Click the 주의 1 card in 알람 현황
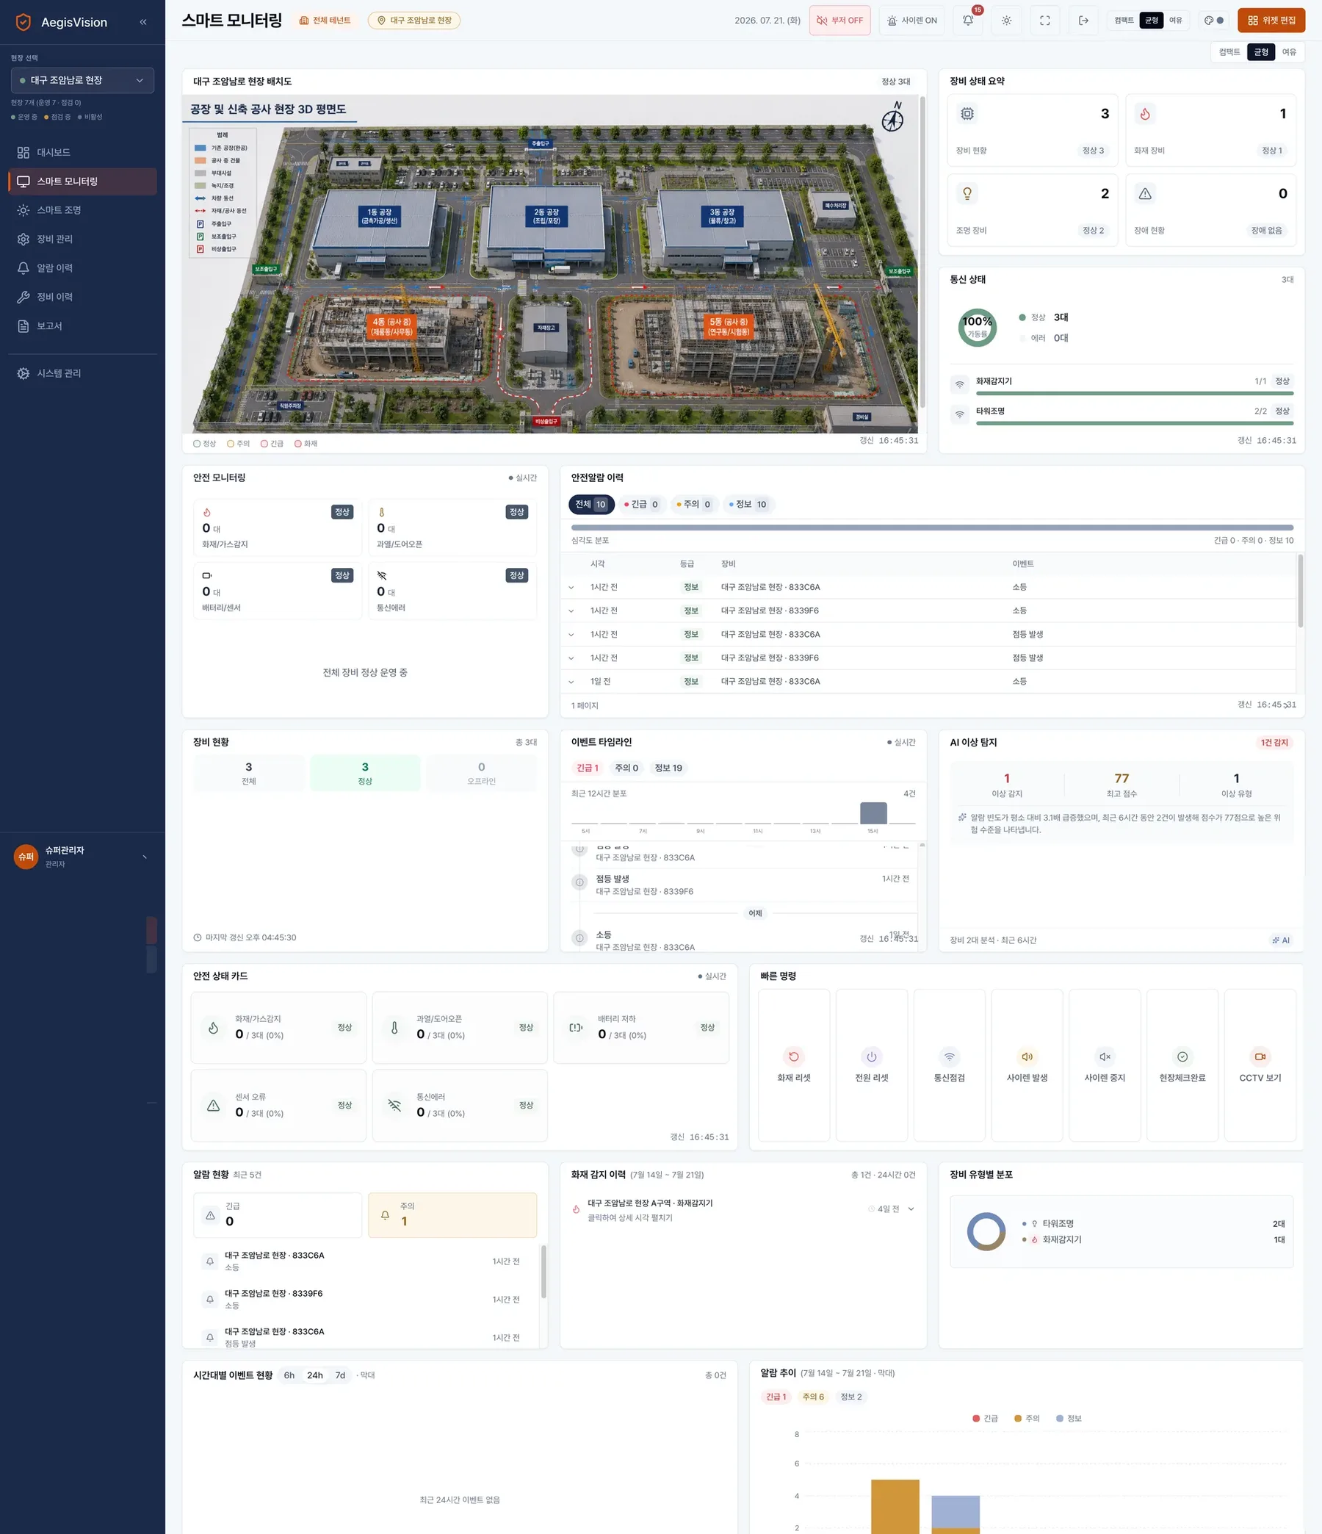This screenshot has height=1534, width=1322. [x=452, y=1215]
